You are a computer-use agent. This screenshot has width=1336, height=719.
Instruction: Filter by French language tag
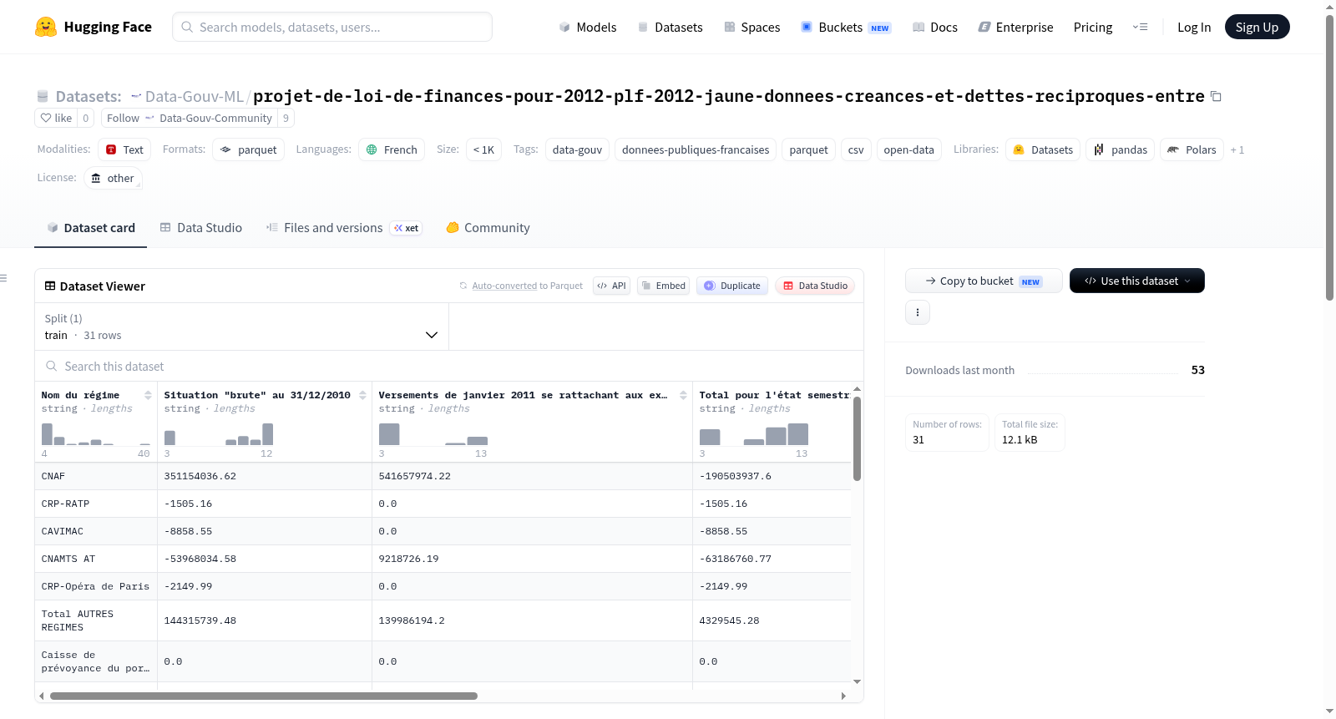coord(392,149)
